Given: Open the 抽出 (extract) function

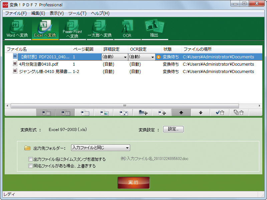Looking at the screenshot, I should point(155,29).
